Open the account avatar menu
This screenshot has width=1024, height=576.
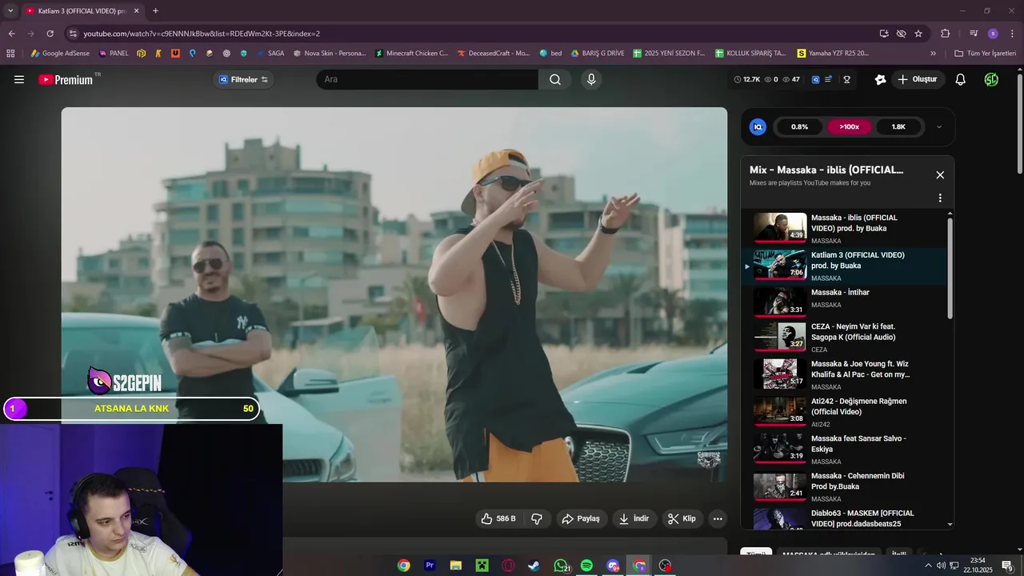991,79
